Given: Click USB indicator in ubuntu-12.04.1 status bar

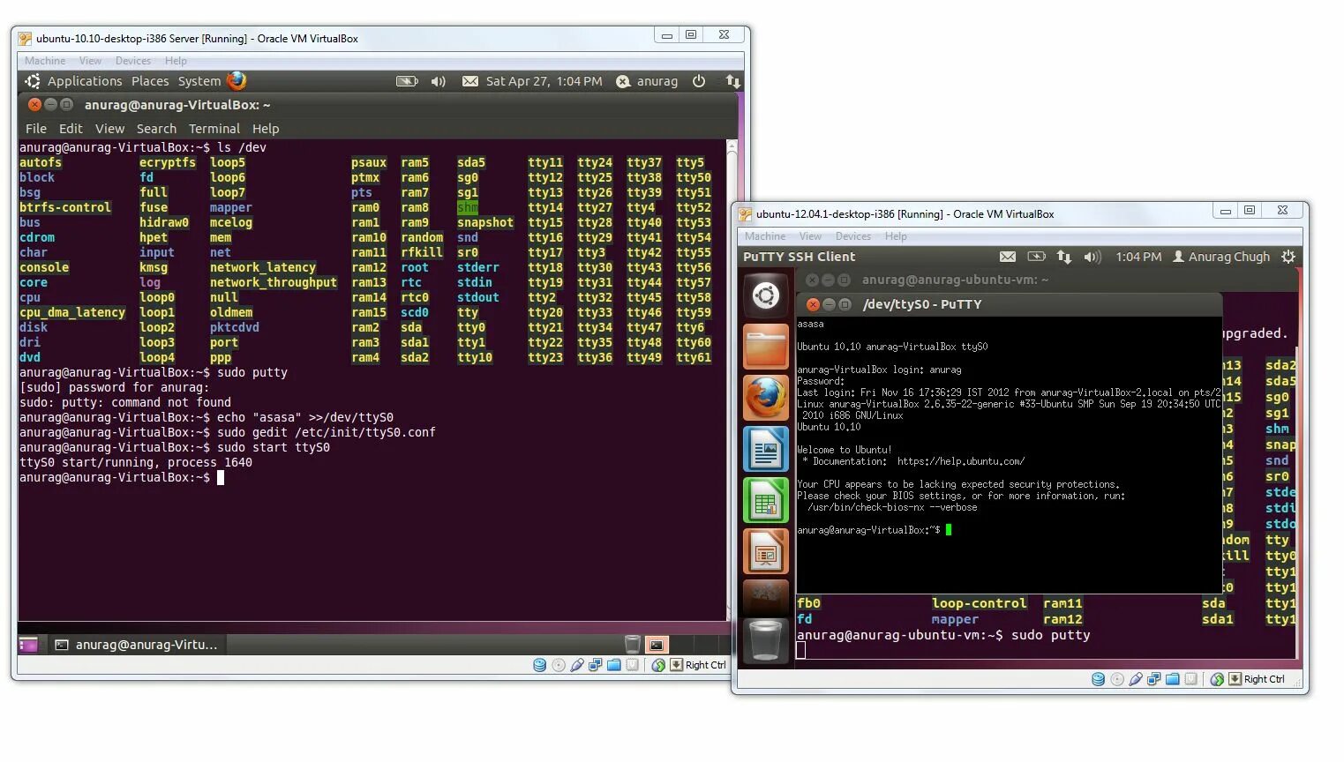Looking at the screenshot, I should (1136, 679).
